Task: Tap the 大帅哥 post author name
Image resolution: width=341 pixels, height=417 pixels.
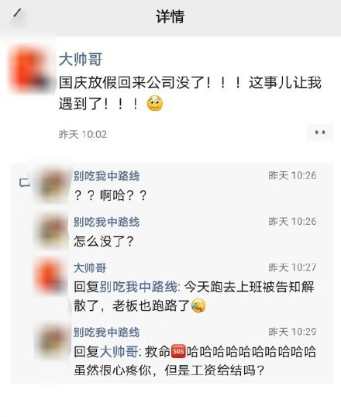Action: point(81,59)
